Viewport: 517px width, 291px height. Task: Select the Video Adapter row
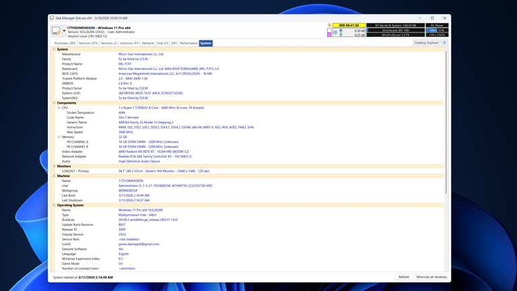tap(250, 152)
